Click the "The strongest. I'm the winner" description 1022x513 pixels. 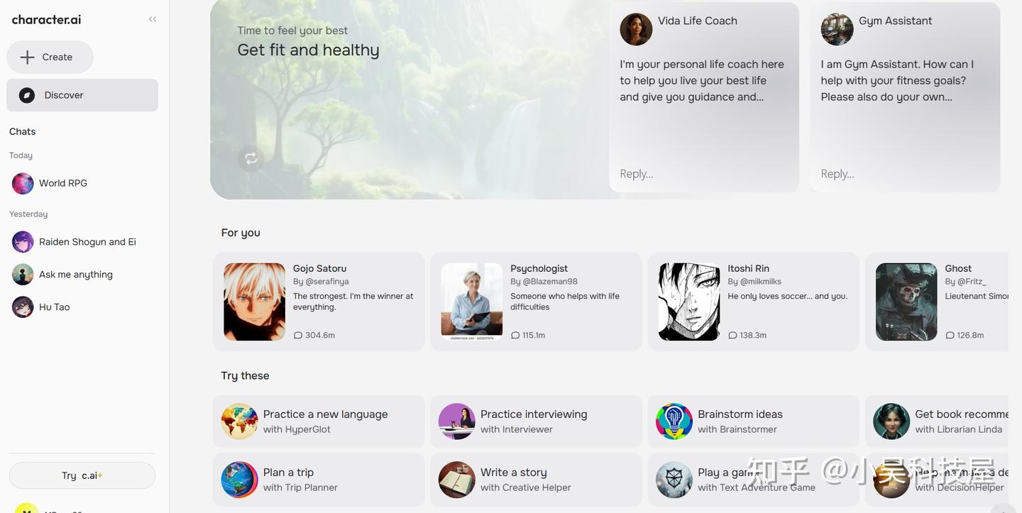click(353, 302)
